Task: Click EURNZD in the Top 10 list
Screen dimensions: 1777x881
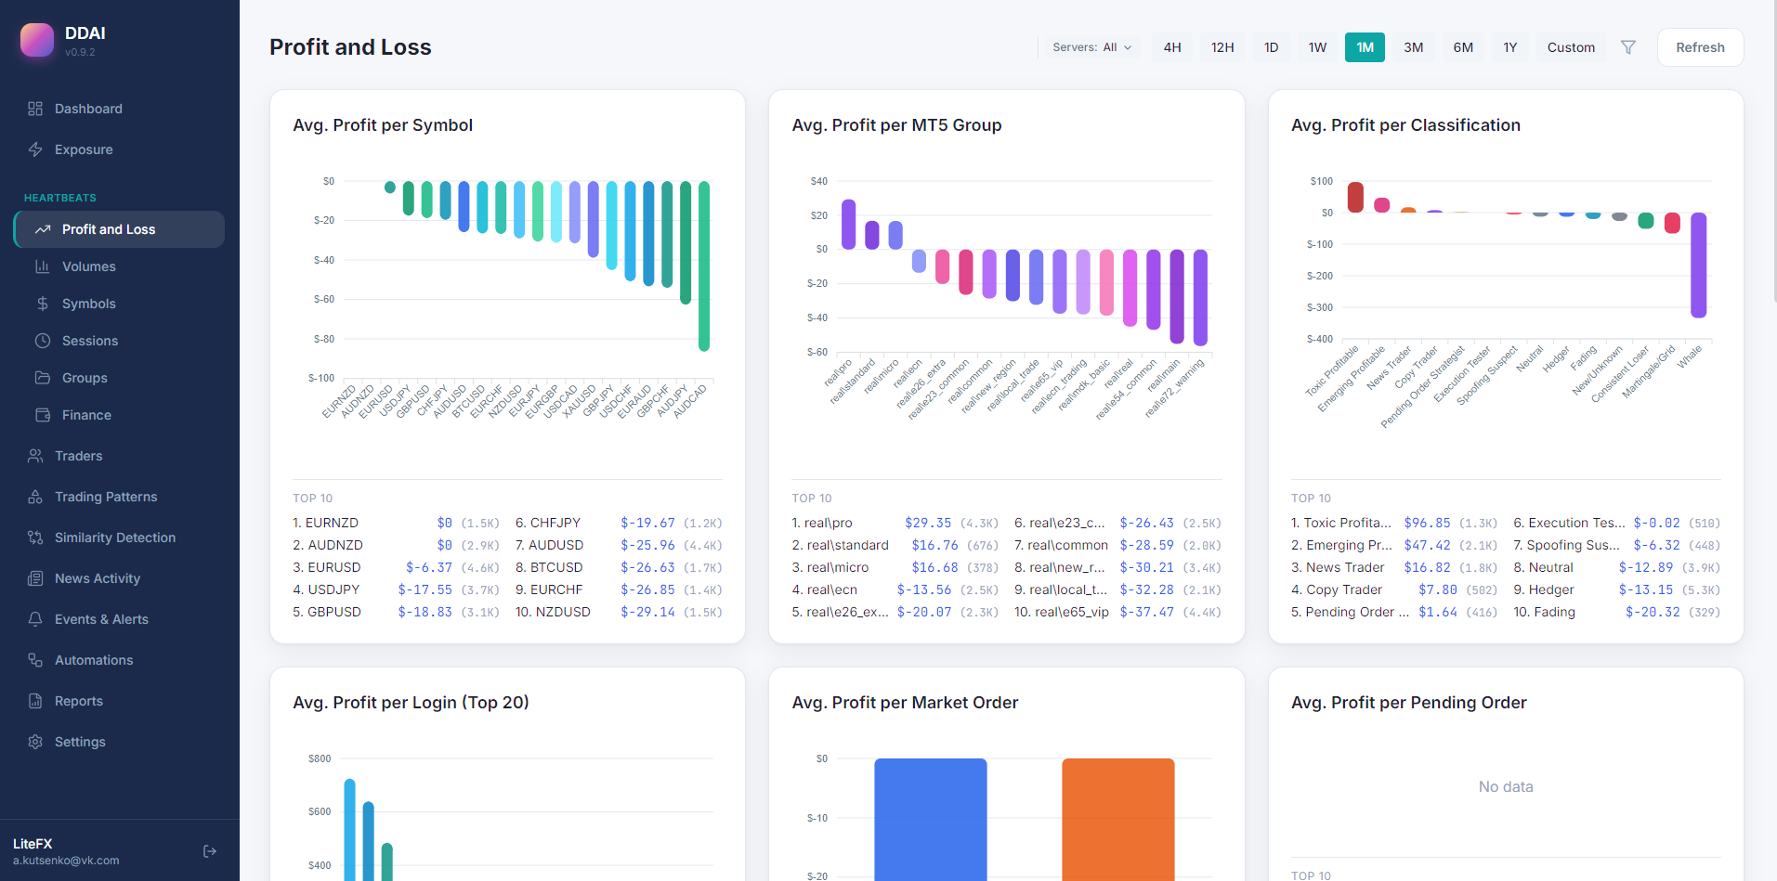Action: coord(332,523)
